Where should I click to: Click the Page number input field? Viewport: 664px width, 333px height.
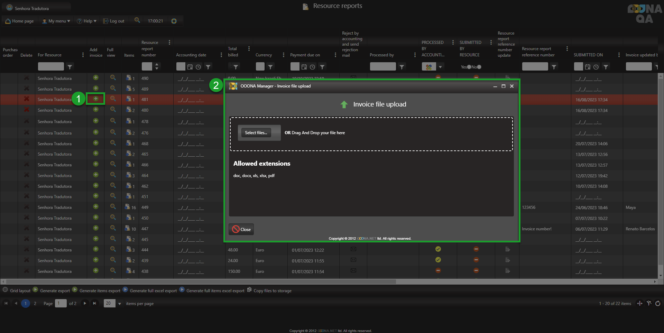pos(61,304)
